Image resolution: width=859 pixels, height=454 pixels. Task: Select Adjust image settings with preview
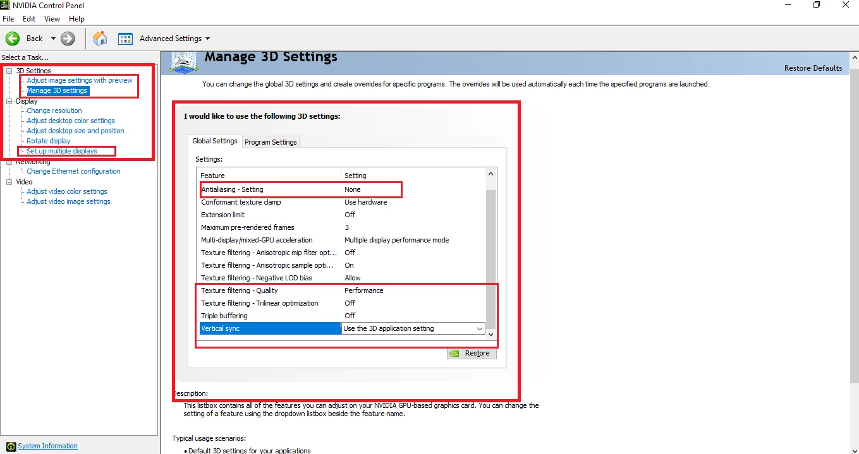point(80,80)
